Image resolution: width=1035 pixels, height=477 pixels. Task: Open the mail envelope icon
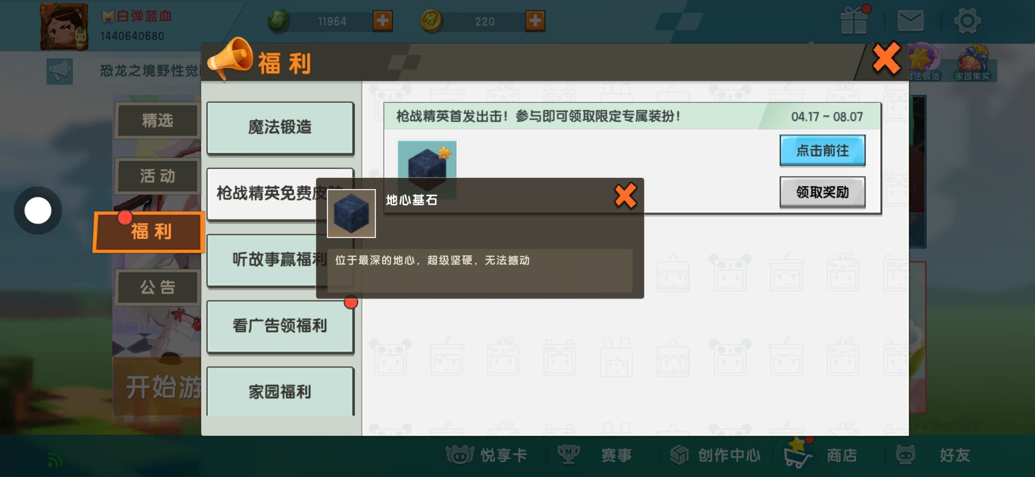[x=910, y=21]
